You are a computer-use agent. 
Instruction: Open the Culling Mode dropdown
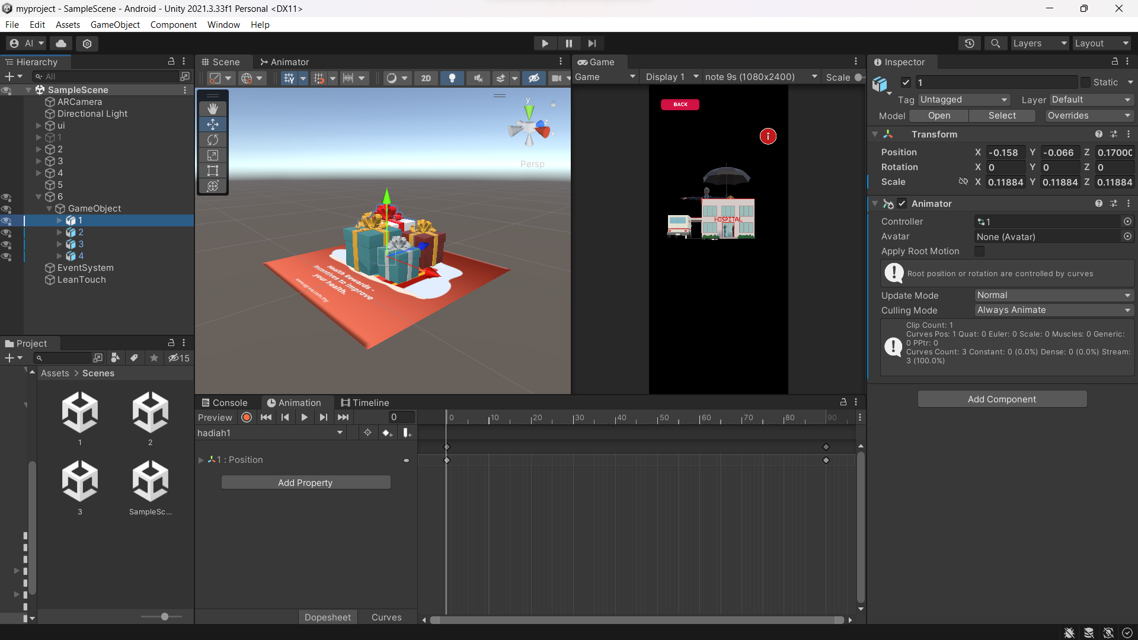click(1054, 310)
